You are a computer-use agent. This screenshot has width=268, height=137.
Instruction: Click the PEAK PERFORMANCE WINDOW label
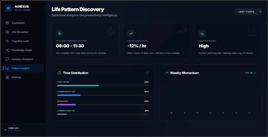(71, 41)
